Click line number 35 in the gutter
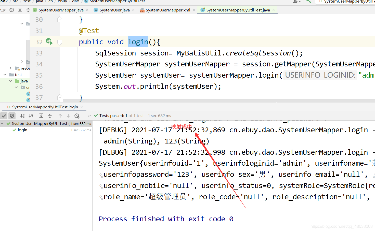 pos(39,75)
